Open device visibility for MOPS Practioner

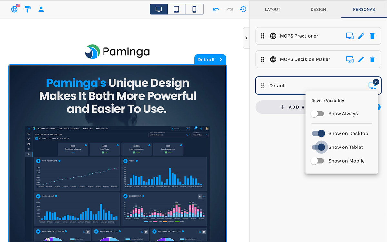[x=350, y=36]
